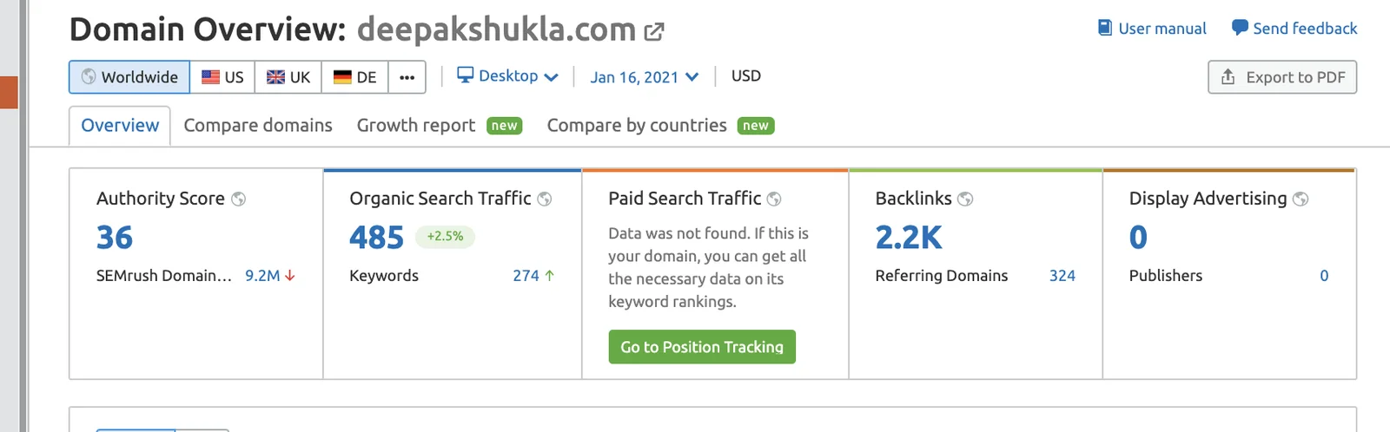Switch to Compare domains tab
This screenshot has height=432, width=1390.
pyautogui.click(x=258, y=126)
